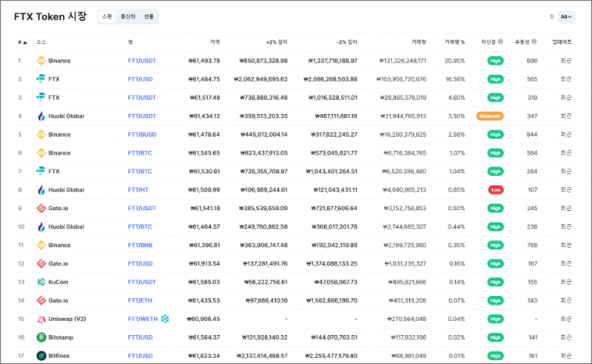
Task: Click the Gate.io logo in row 9
Action: 41,208
